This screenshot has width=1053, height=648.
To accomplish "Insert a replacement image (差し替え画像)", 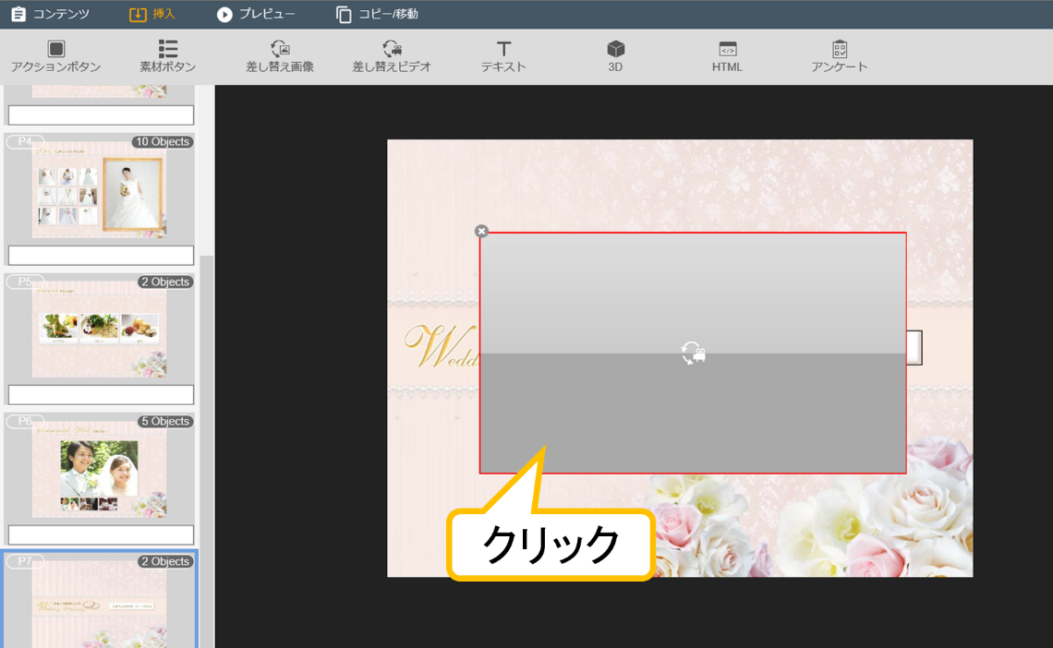I will 279,55.
